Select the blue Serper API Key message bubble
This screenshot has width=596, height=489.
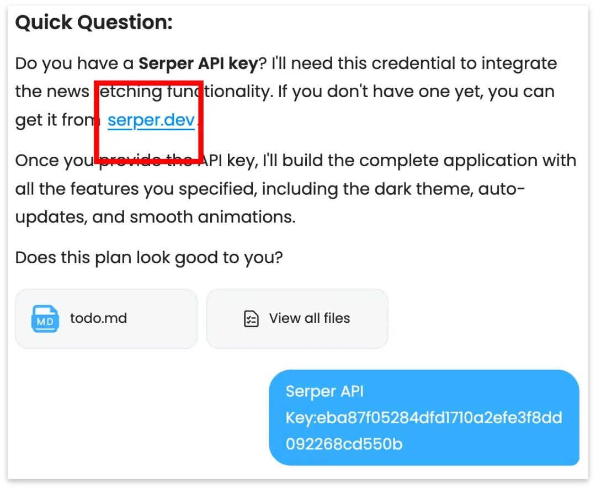pyautogui.click(x=424, y=417)
